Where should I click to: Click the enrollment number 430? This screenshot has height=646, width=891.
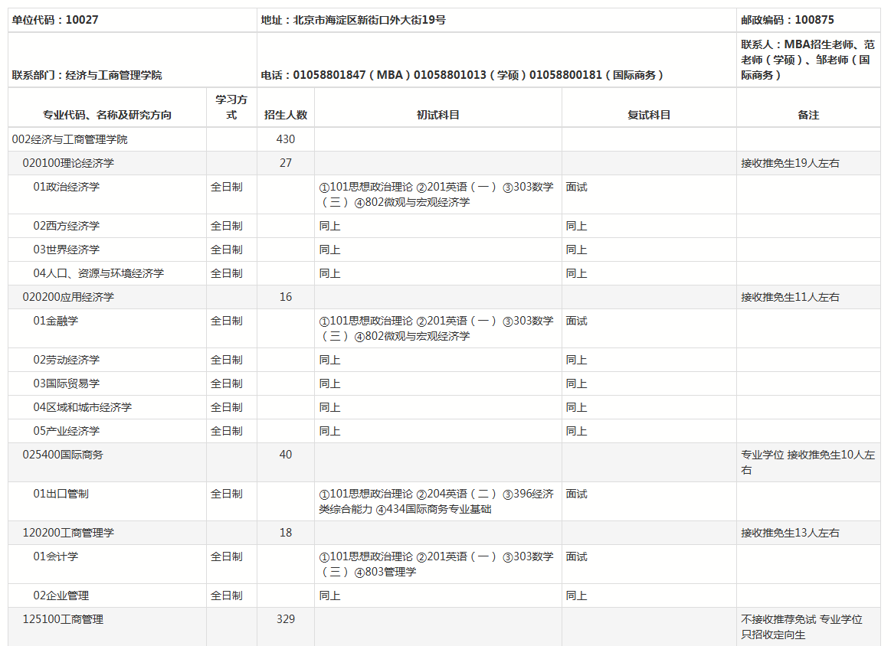click(286, 139)
